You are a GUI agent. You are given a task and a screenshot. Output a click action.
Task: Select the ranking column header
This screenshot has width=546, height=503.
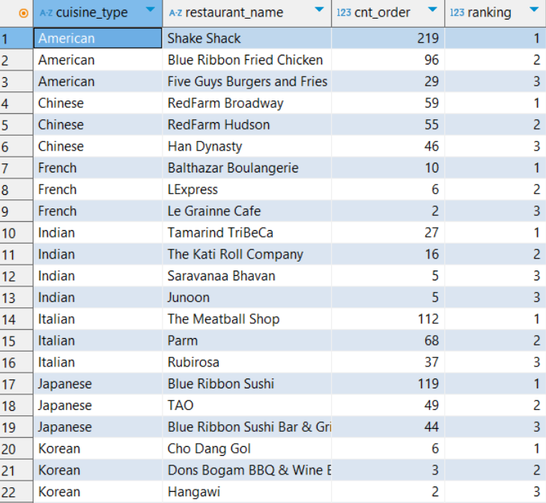(495, 13)
